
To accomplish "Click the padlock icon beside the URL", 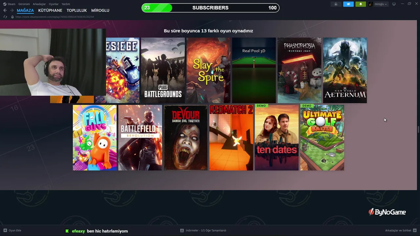I will tap(12, 17).
